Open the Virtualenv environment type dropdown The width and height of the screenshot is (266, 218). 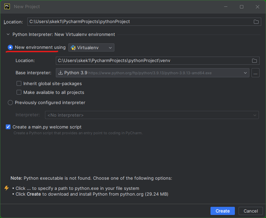pos(91,47)
